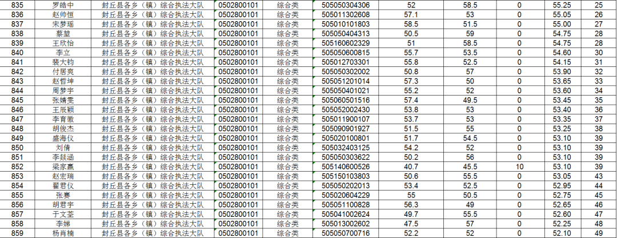Click ticket number 505051201014
Screen dimensions: 617x238
click(346, 81)
